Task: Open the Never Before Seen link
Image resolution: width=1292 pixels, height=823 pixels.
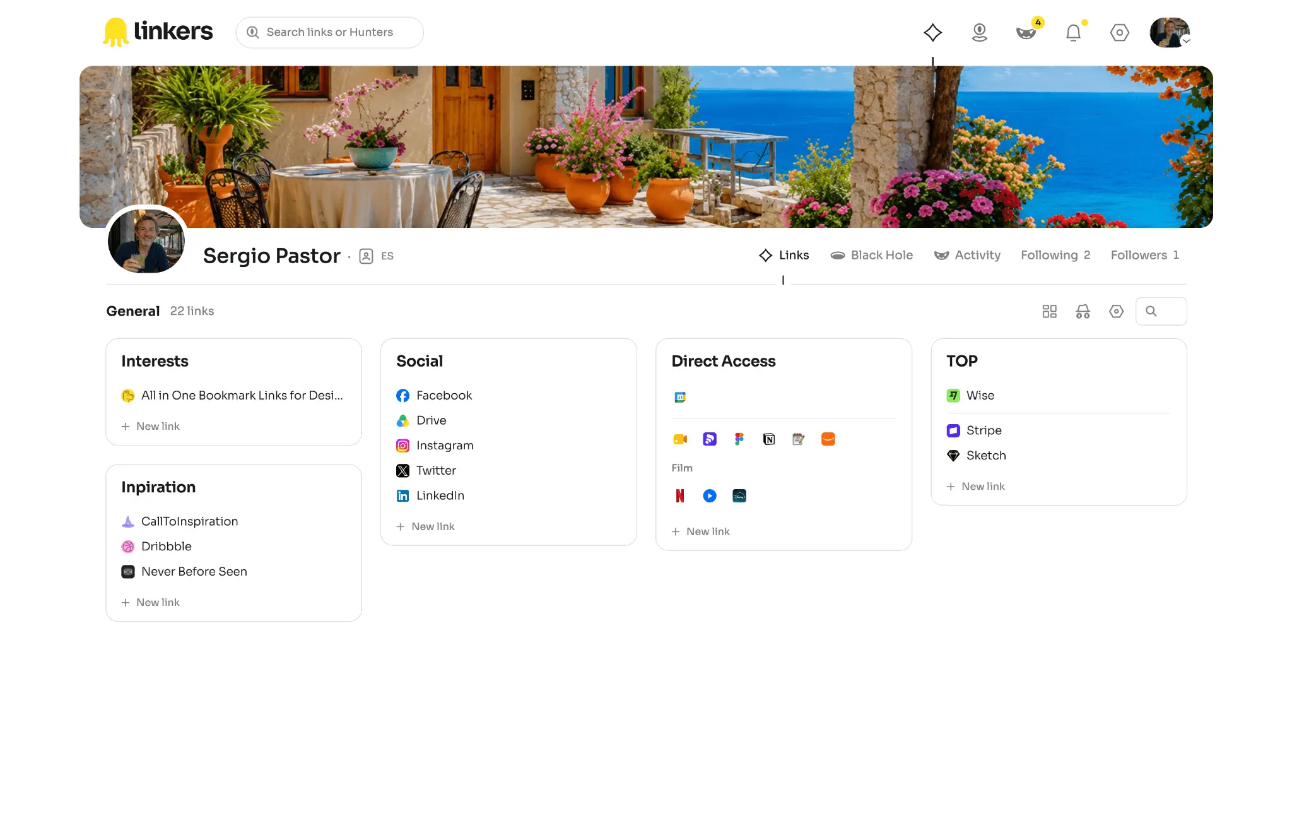Action: [x=184, y=571]
